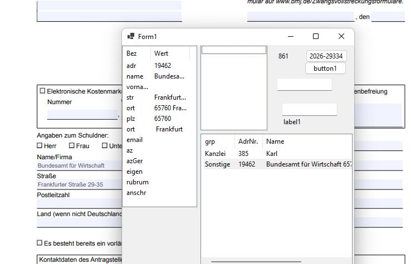Screen dimensions: 411x264
Task: Click the place field before ', den'
Action: (301, 17)
